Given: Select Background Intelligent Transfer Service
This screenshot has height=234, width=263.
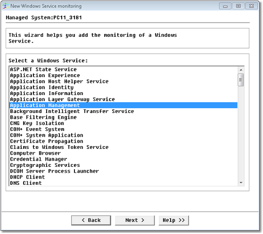Looking at the screenshot, I should coord(123,111).
